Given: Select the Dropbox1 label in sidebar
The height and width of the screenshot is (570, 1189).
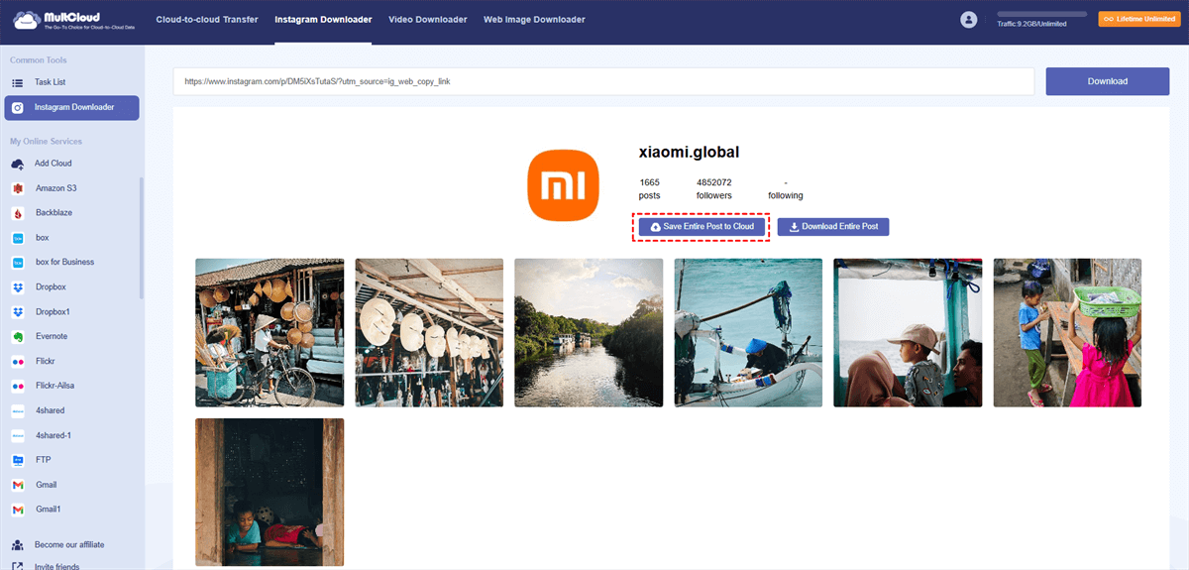Looking at the screenshot, I should [54, 312].
